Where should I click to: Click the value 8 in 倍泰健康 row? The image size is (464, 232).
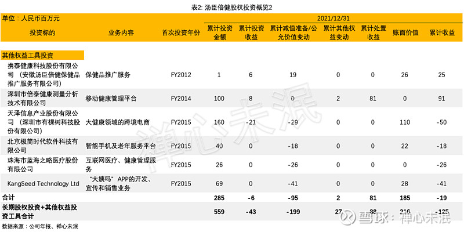251,99
